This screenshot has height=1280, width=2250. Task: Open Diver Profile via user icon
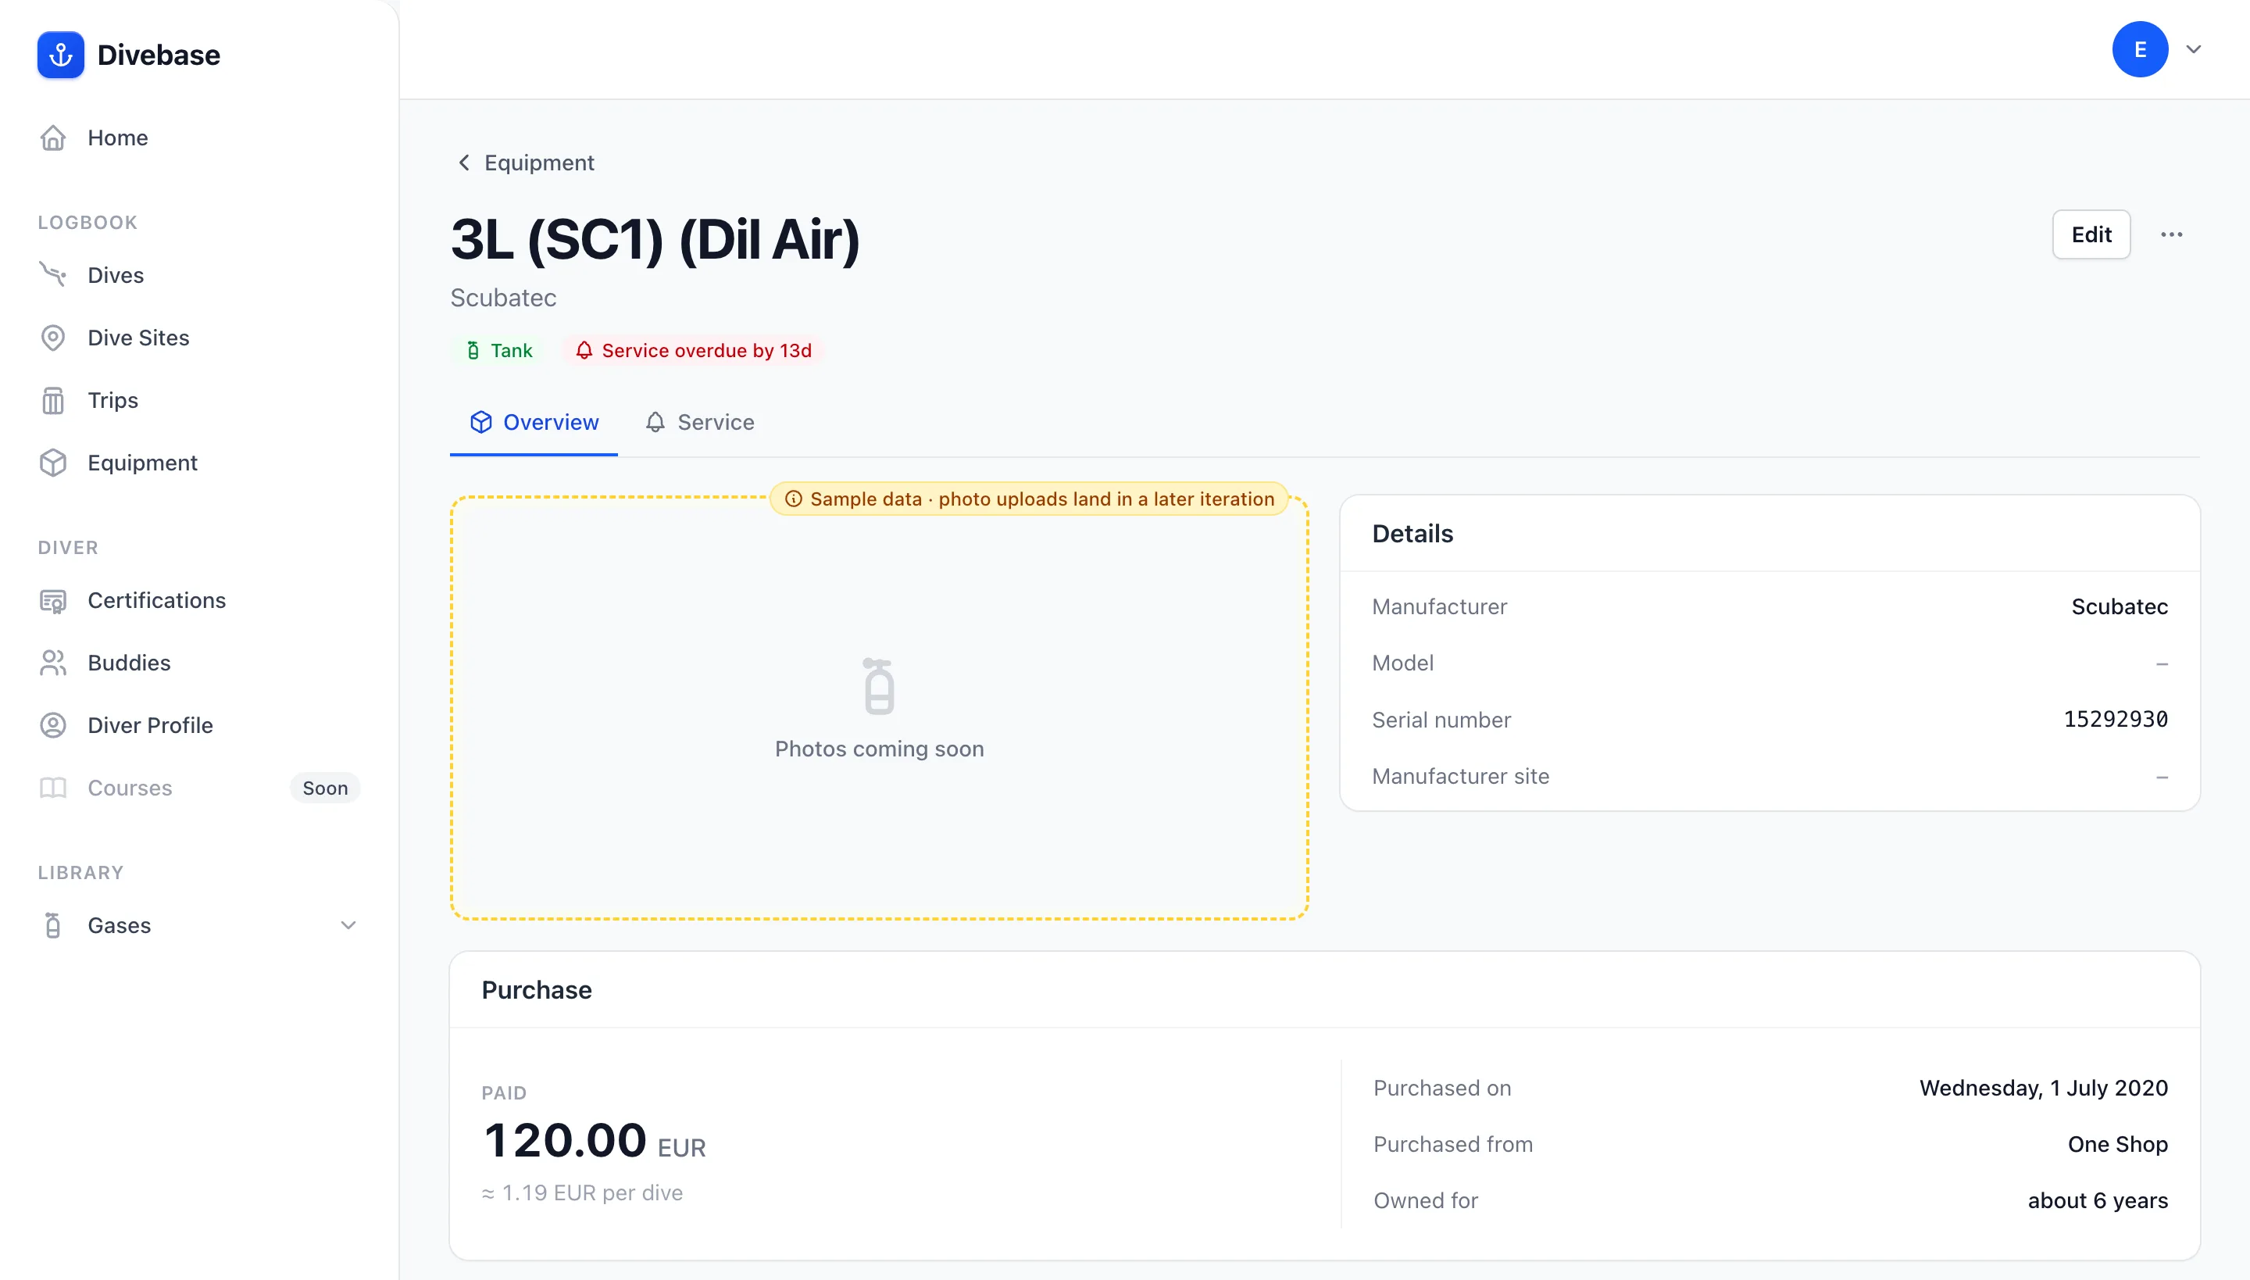[53, 725]
